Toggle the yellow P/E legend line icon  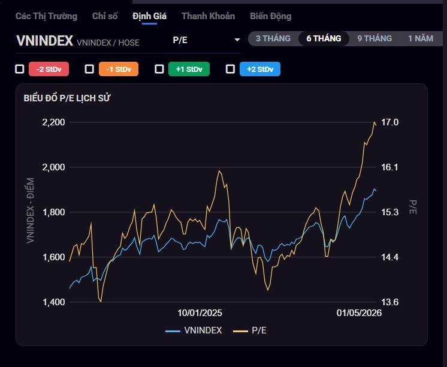(240, 330)
